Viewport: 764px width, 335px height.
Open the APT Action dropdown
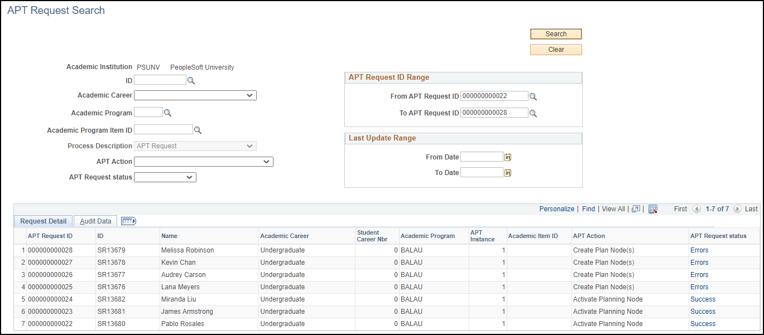pyautogui.click(x=267, y=161)
